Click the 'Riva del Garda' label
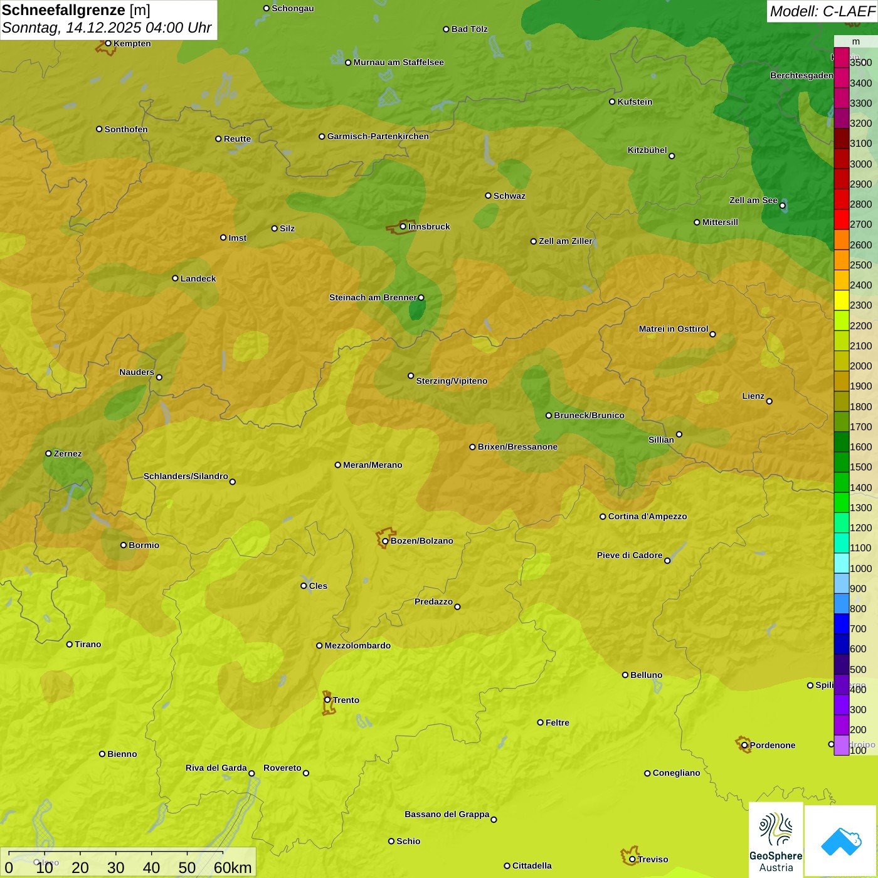This screenshot has height=878, width=878. point(216,768)
